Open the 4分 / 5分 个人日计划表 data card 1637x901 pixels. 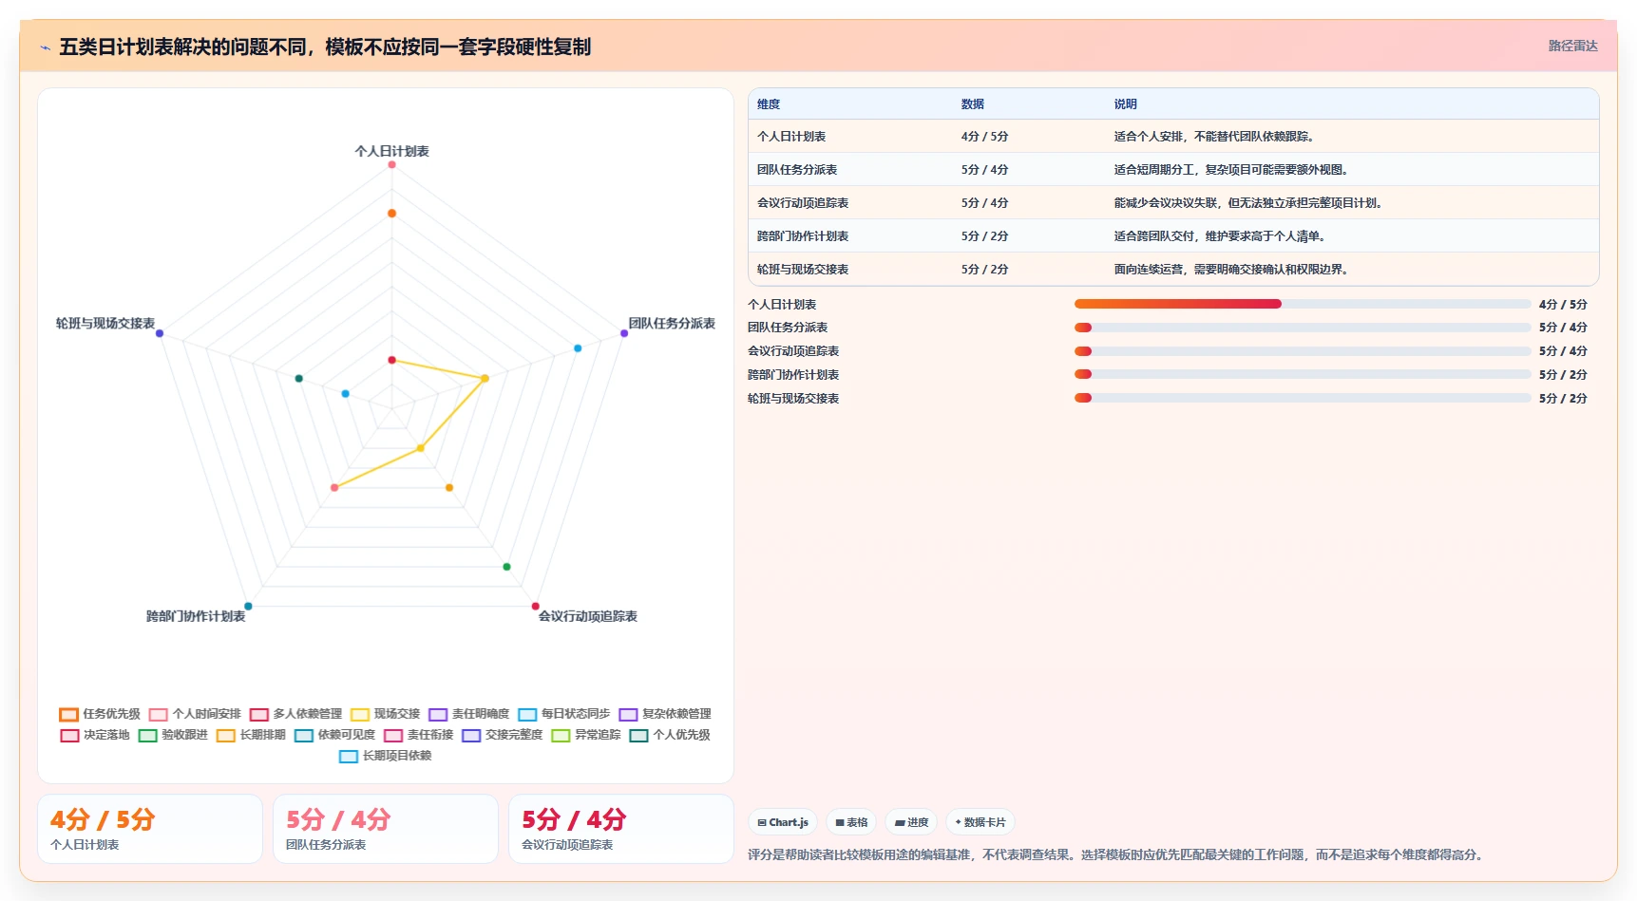pyautogui.click(x=150, y=829)
